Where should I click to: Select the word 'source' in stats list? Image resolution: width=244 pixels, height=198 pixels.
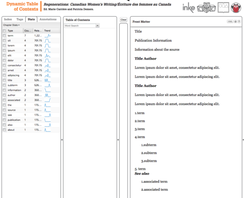(12, 110)
